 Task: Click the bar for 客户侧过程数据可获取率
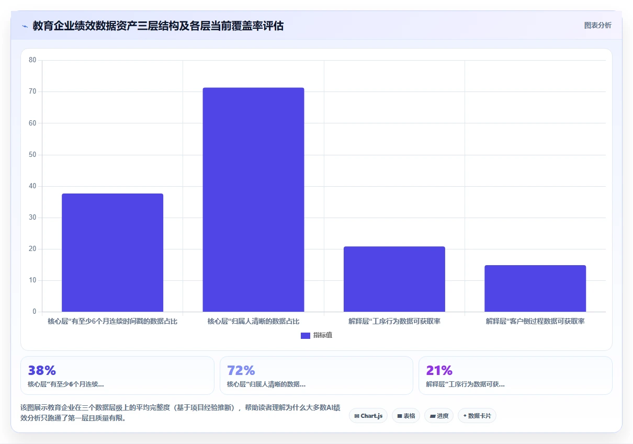click(535, 289)
